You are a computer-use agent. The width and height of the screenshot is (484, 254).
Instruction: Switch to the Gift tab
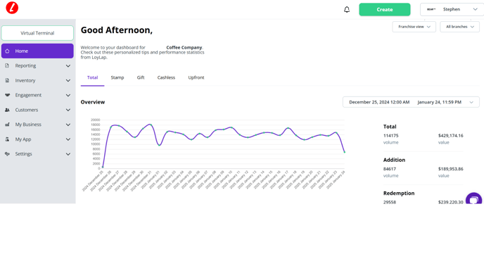pos(141,77)
